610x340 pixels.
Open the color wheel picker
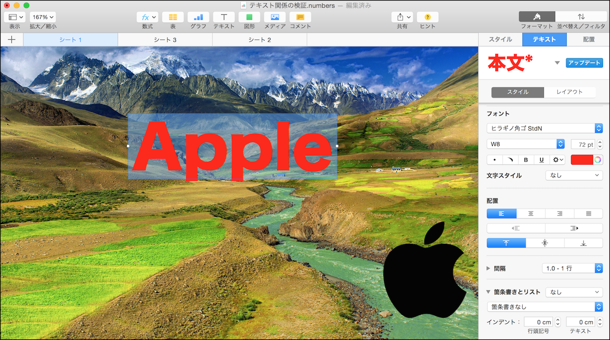point(598,160)
